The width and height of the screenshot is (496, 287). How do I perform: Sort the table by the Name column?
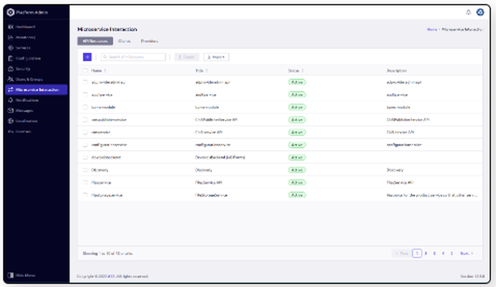click(x=99, y=71)
